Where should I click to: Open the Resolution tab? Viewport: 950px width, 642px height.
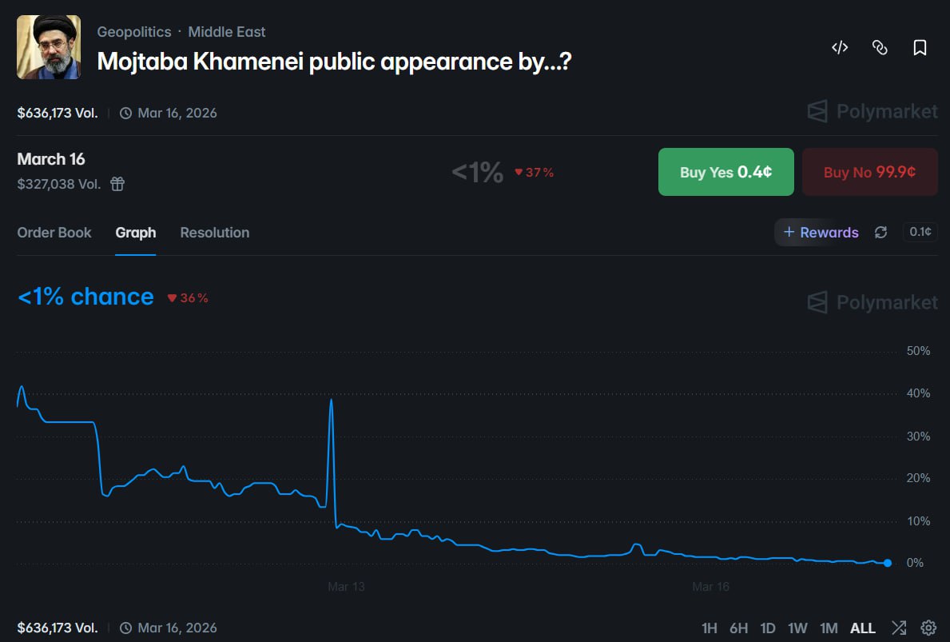coord(215,233)
